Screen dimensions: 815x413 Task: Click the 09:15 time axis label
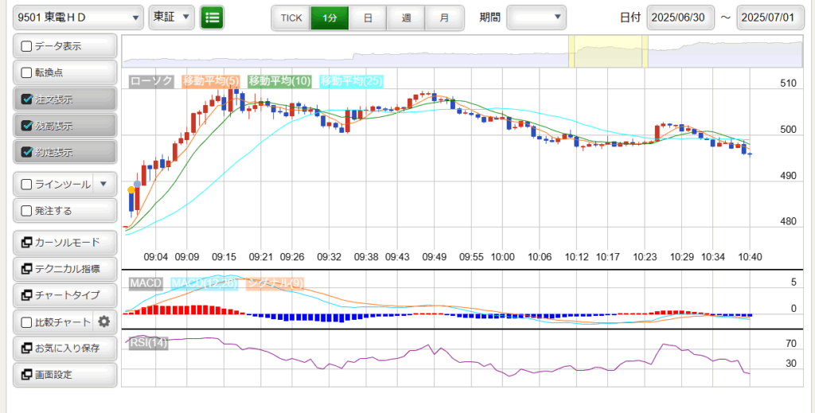coord(224,256)
